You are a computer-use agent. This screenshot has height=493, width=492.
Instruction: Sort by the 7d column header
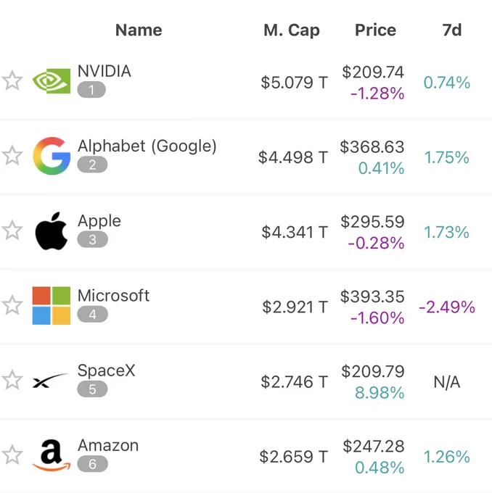coord(452,30)
